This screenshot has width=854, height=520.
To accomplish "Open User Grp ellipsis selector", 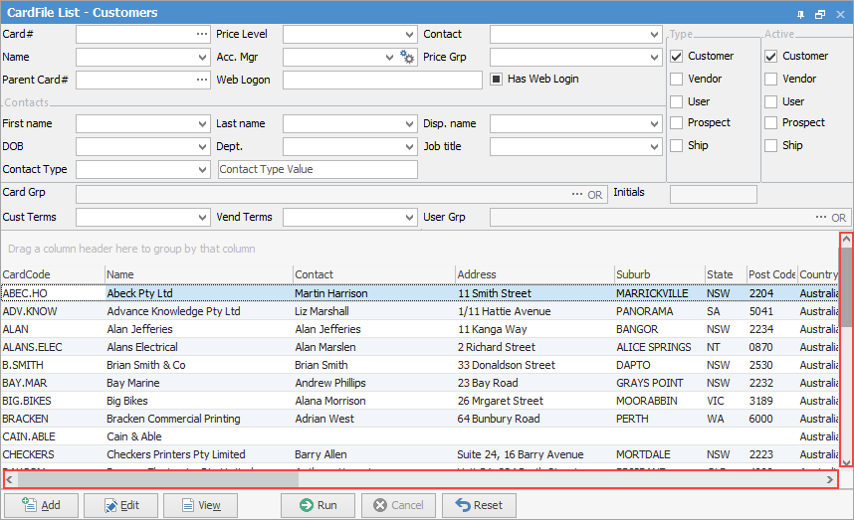I will click(x=821, y=217).
